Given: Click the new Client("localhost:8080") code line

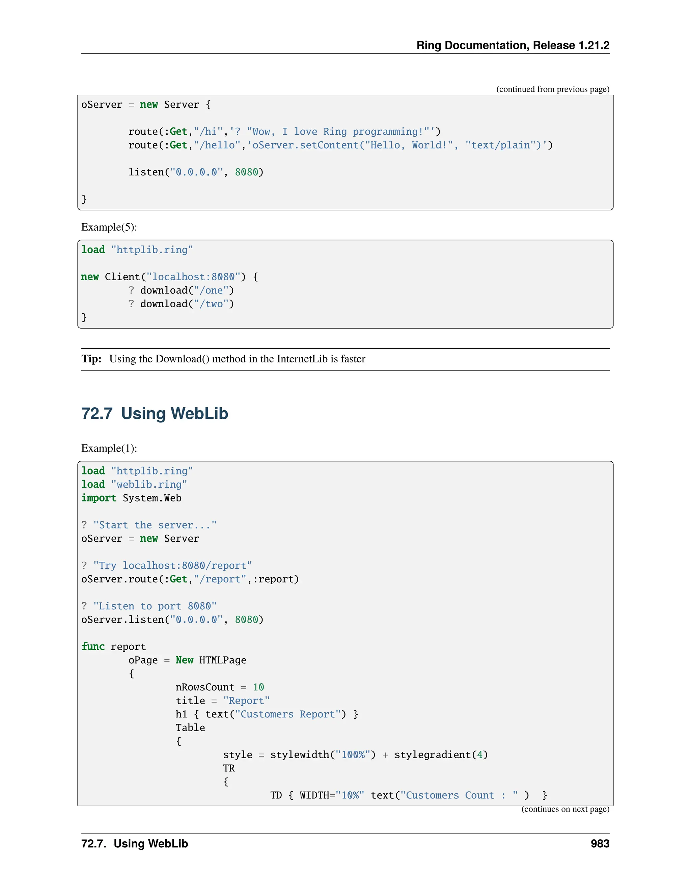Looking at the screenshot, I should pos(169,277).
